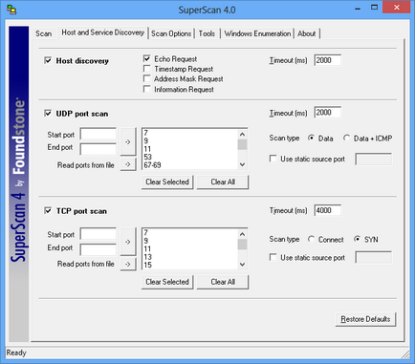
Task: Select port 7 in UDP list
Action: tap(190, 133)
